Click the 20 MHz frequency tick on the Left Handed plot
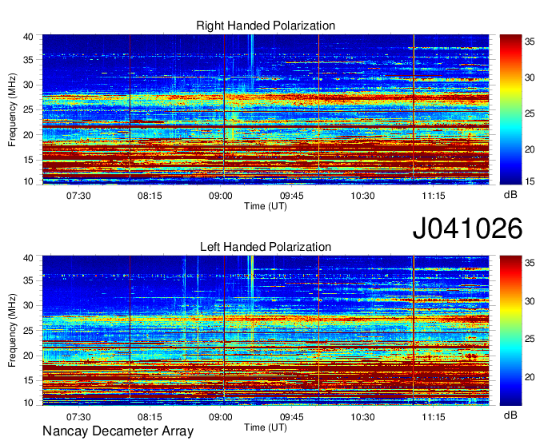 [28, 356]
